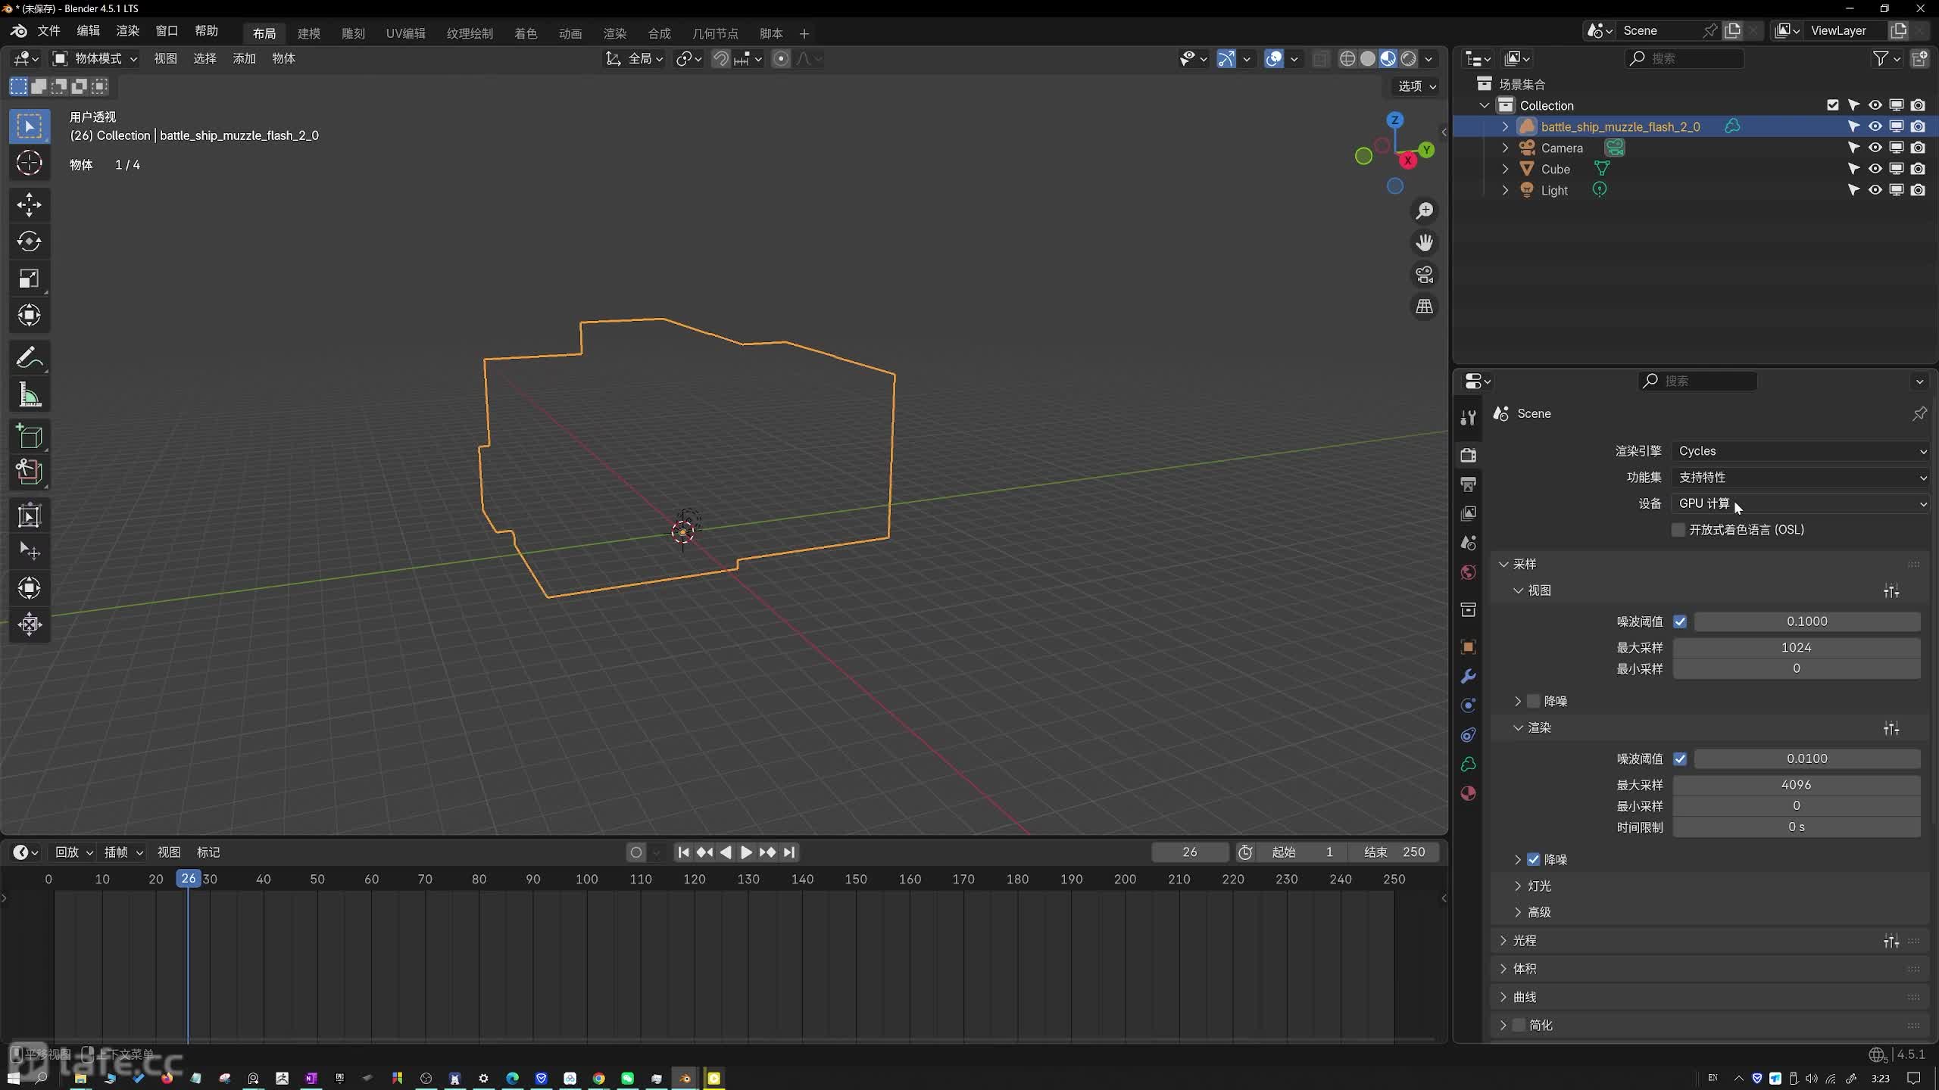Viewport: 1939px width, 1090px height.
Task: Hide the Cube object in viewport
Action: (x=1875, y=169)
